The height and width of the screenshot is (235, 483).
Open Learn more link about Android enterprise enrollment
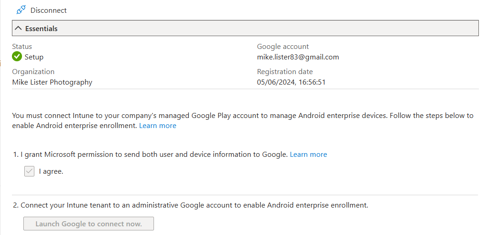click(x=158, y=126)
